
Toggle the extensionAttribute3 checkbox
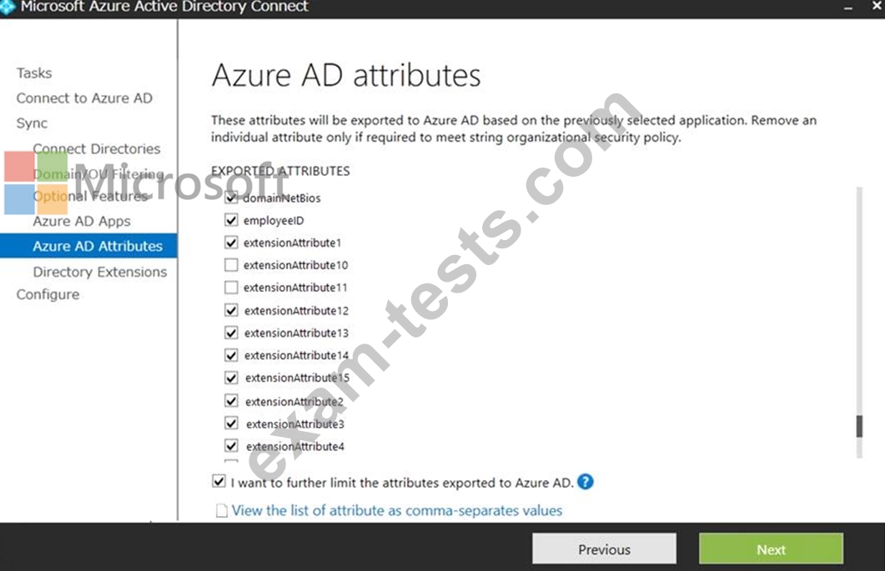pyautogui.click(x=231, y=423)
